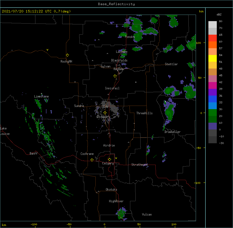The image size is (233, 228).
Task: Select the green 30 dBZ legend swatch
Action: [212, 113]
